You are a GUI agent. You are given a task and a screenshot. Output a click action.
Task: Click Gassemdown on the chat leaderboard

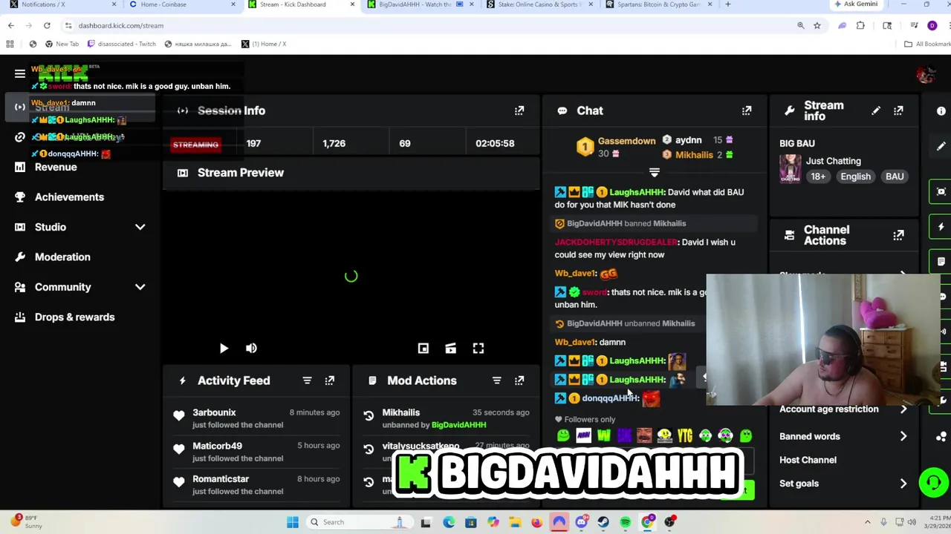click(x=626, y=141)
